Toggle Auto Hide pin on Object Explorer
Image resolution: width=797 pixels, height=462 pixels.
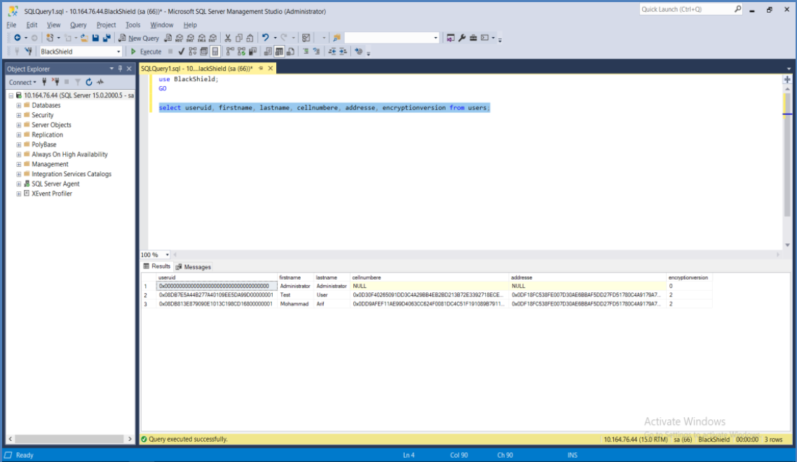[120, 68]
